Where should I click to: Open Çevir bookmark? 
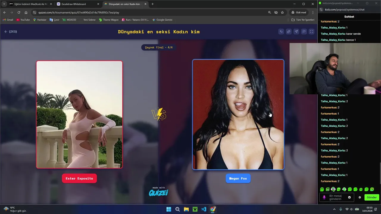pyautogui.click(x=54, y=20)
